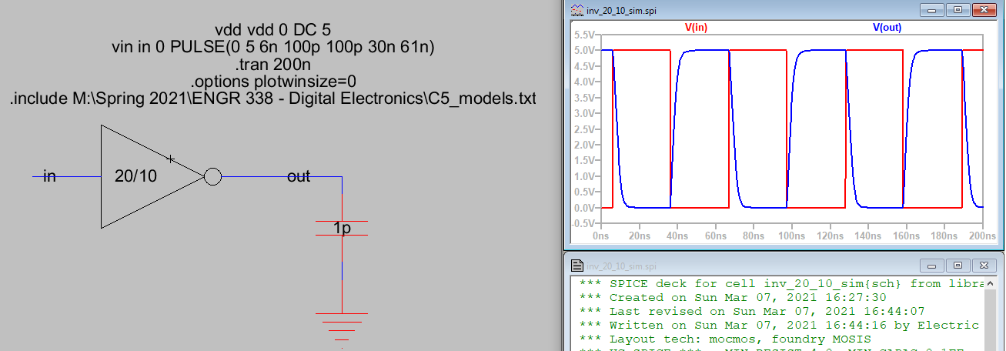Click the V(out) trace label
The image size is (1006, 351).
[x=887, y=28]
